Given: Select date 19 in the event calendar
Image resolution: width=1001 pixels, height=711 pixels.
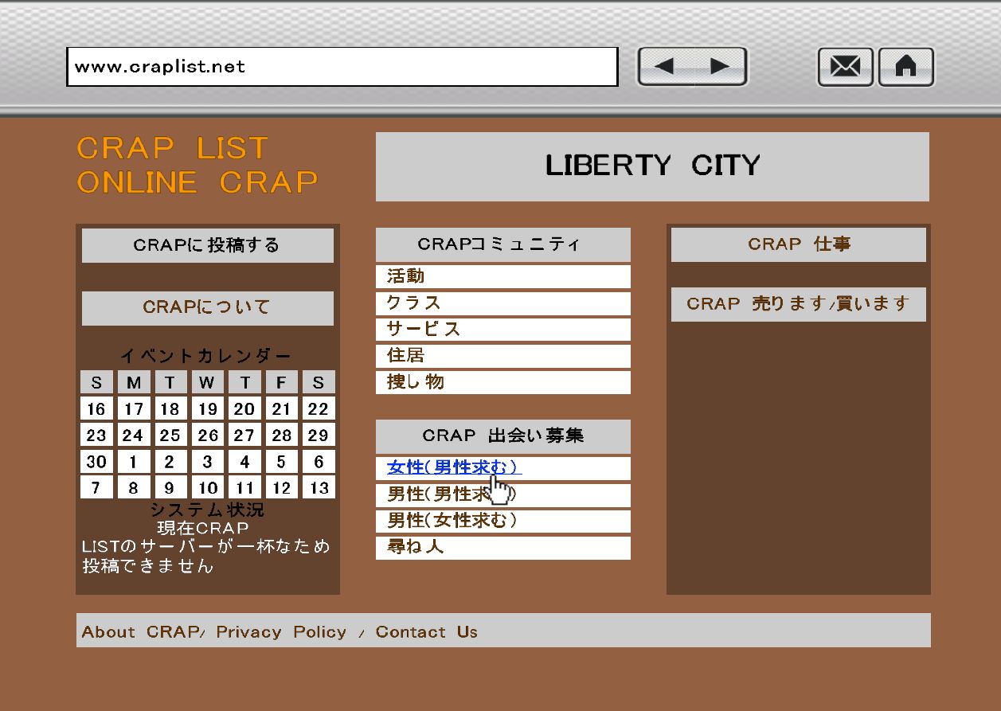Looking at the screenshot, I should [207, 409].
